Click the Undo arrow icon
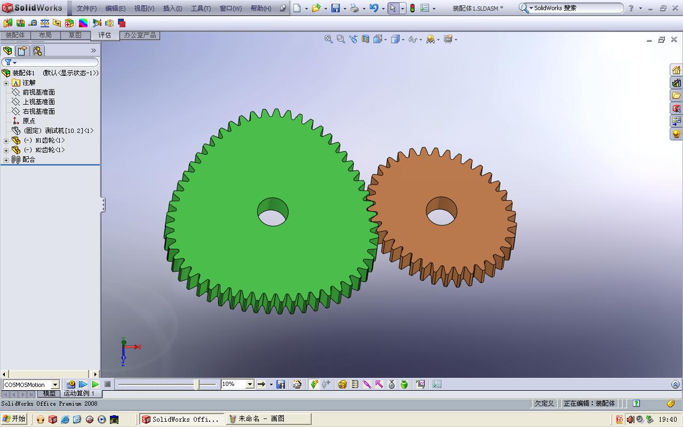The image size is (683, 427). [374, 8]
